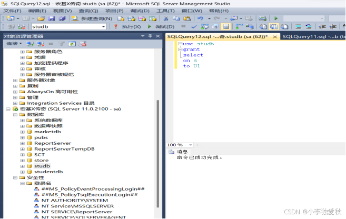Click the Analysis Services DMX Query icon
The image size is (346, 219).
pos(142,18)
